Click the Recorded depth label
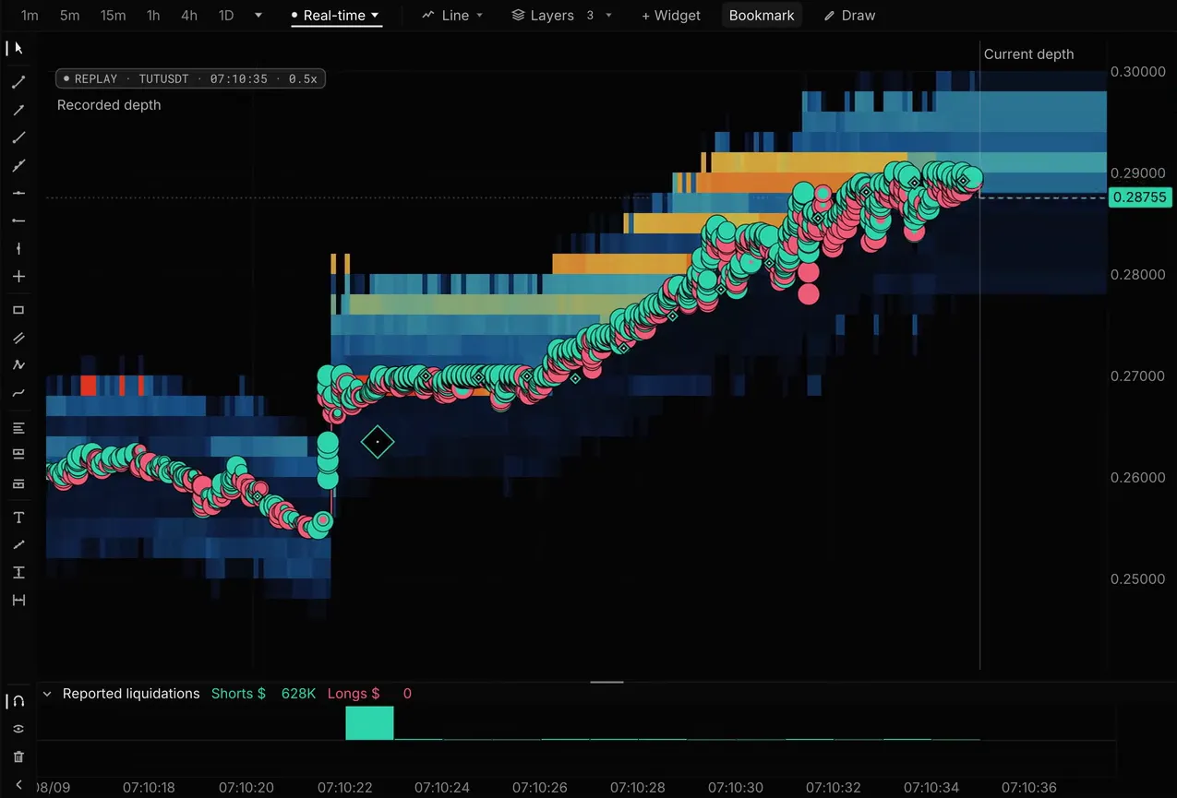The height and width of the screenshot is (798, 1177). tap(109, 105)
